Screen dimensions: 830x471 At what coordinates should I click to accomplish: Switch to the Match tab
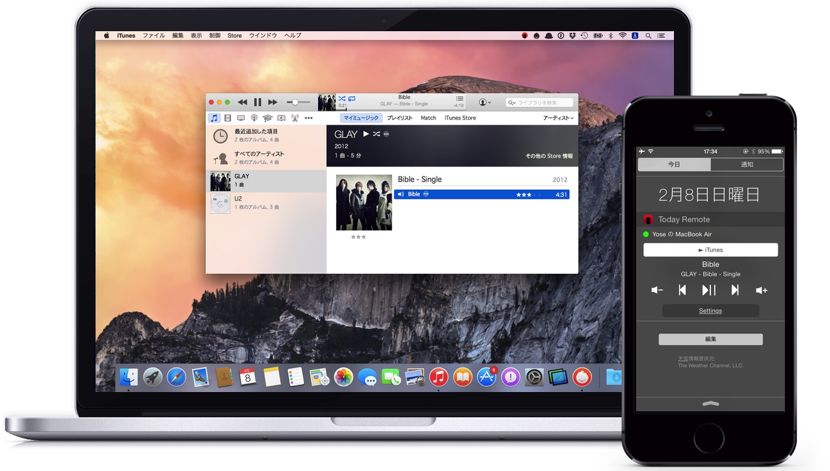tap(428, 118)
